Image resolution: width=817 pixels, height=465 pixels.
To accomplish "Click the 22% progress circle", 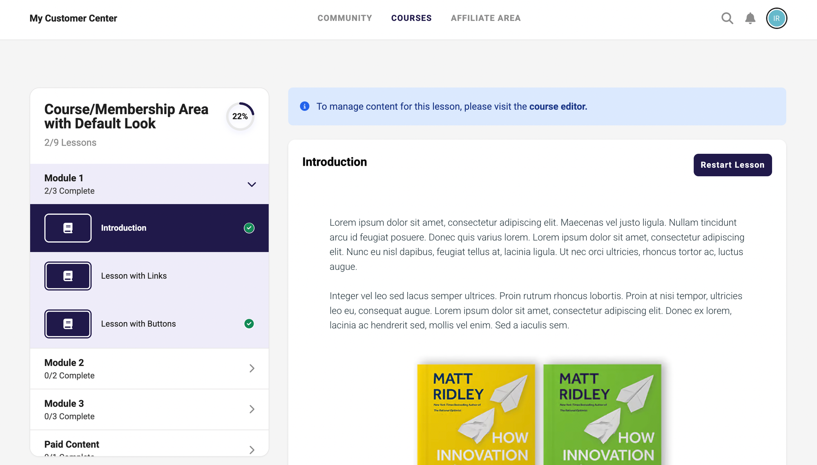I will pos(240,116).
